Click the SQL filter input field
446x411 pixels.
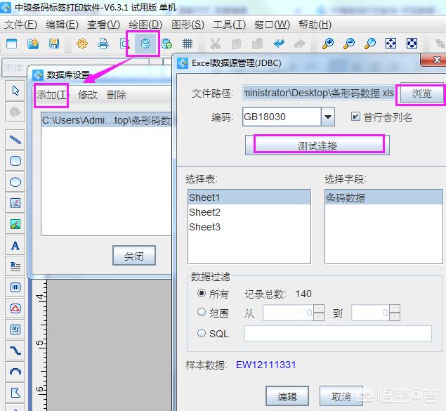point(338,333)
